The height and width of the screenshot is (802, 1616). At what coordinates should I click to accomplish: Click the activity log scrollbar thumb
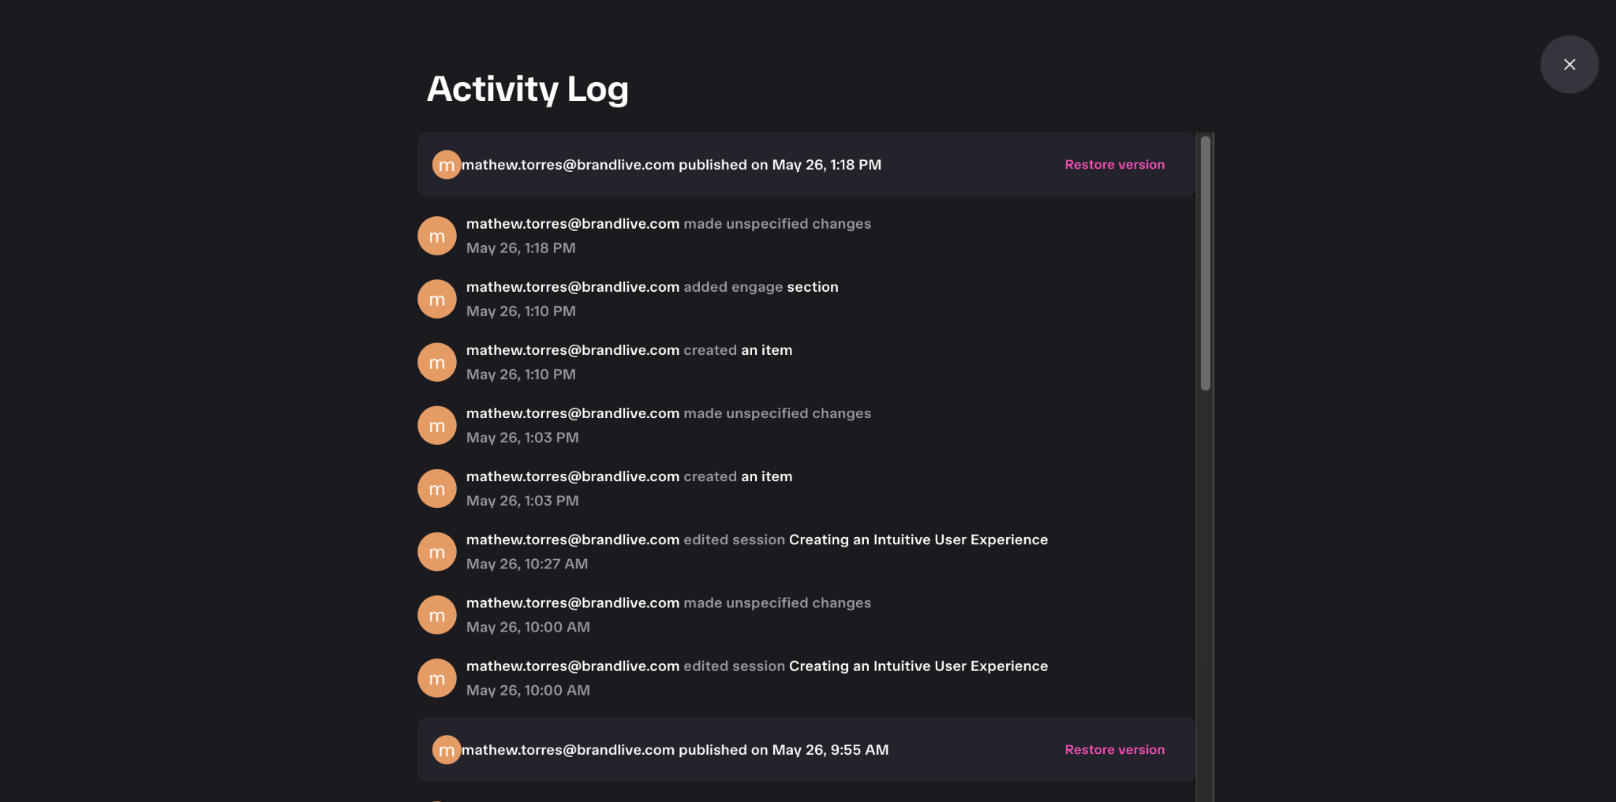click(x=1206, y=263)
